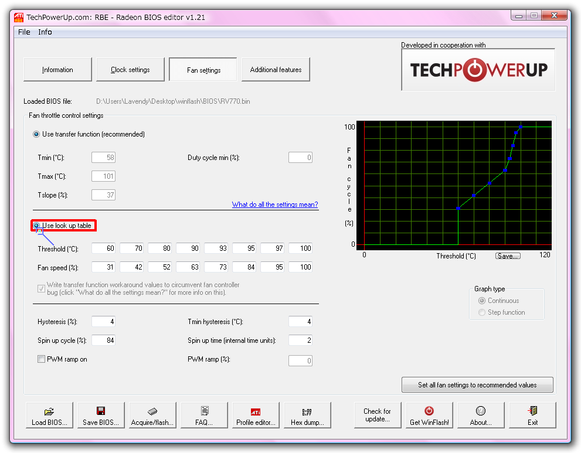
Task: Click the Tslope (%) field
Action: tap(103, 195)
